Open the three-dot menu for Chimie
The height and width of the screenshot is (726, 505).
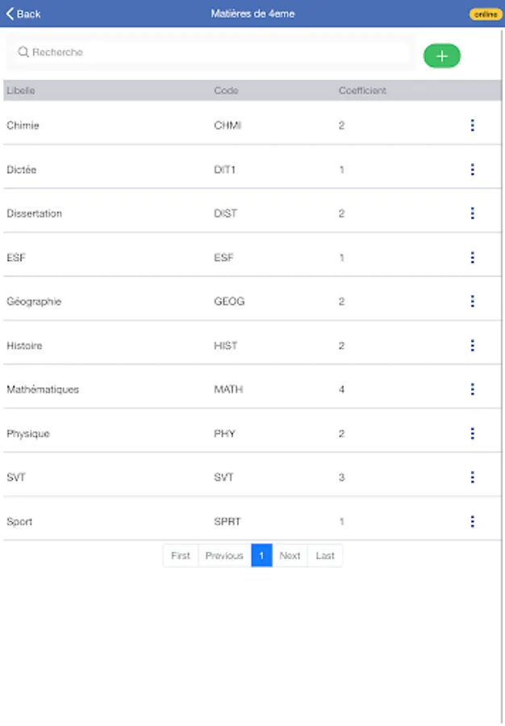[x=472, y=126]
